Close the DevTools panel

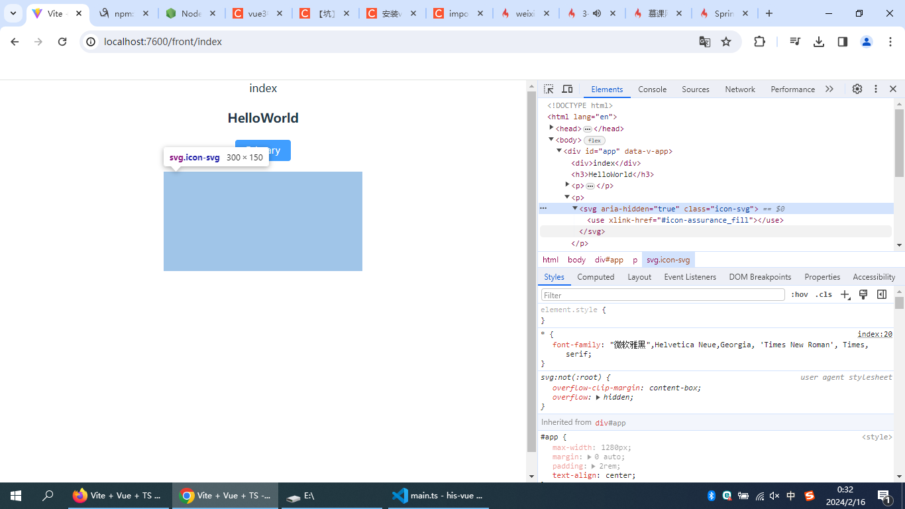click(x=893, y=89)
